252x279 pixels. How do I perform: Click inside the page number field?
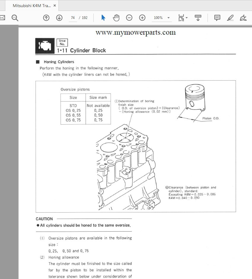[x=73, y=17]
